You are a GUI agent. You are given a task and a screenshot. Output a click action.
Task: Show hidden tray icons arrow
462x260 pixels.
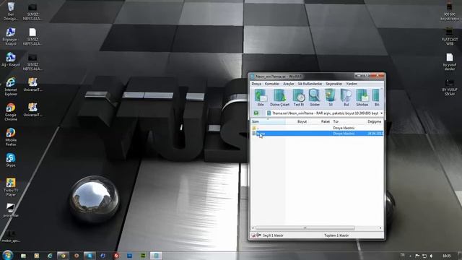coord(410,256)
